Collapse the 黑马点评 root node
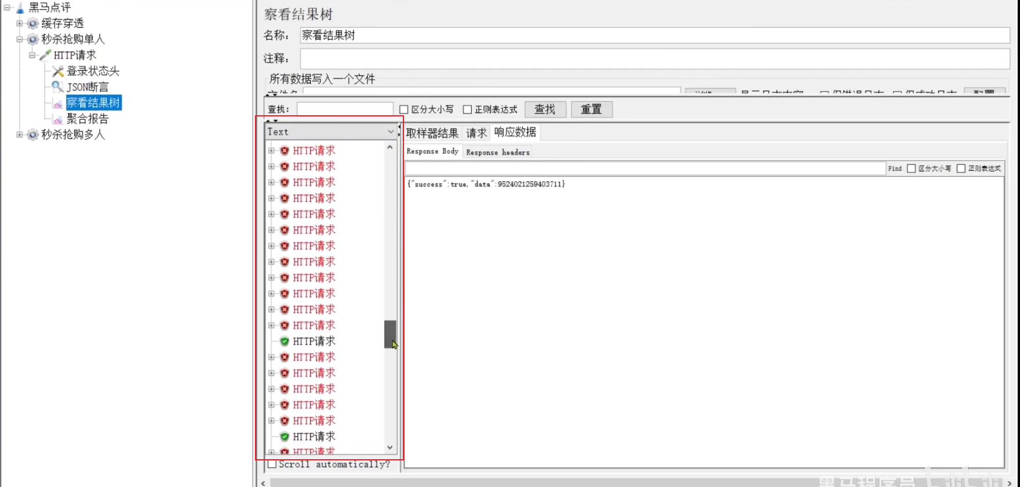The image size is (1020, 487). point(7,8)
